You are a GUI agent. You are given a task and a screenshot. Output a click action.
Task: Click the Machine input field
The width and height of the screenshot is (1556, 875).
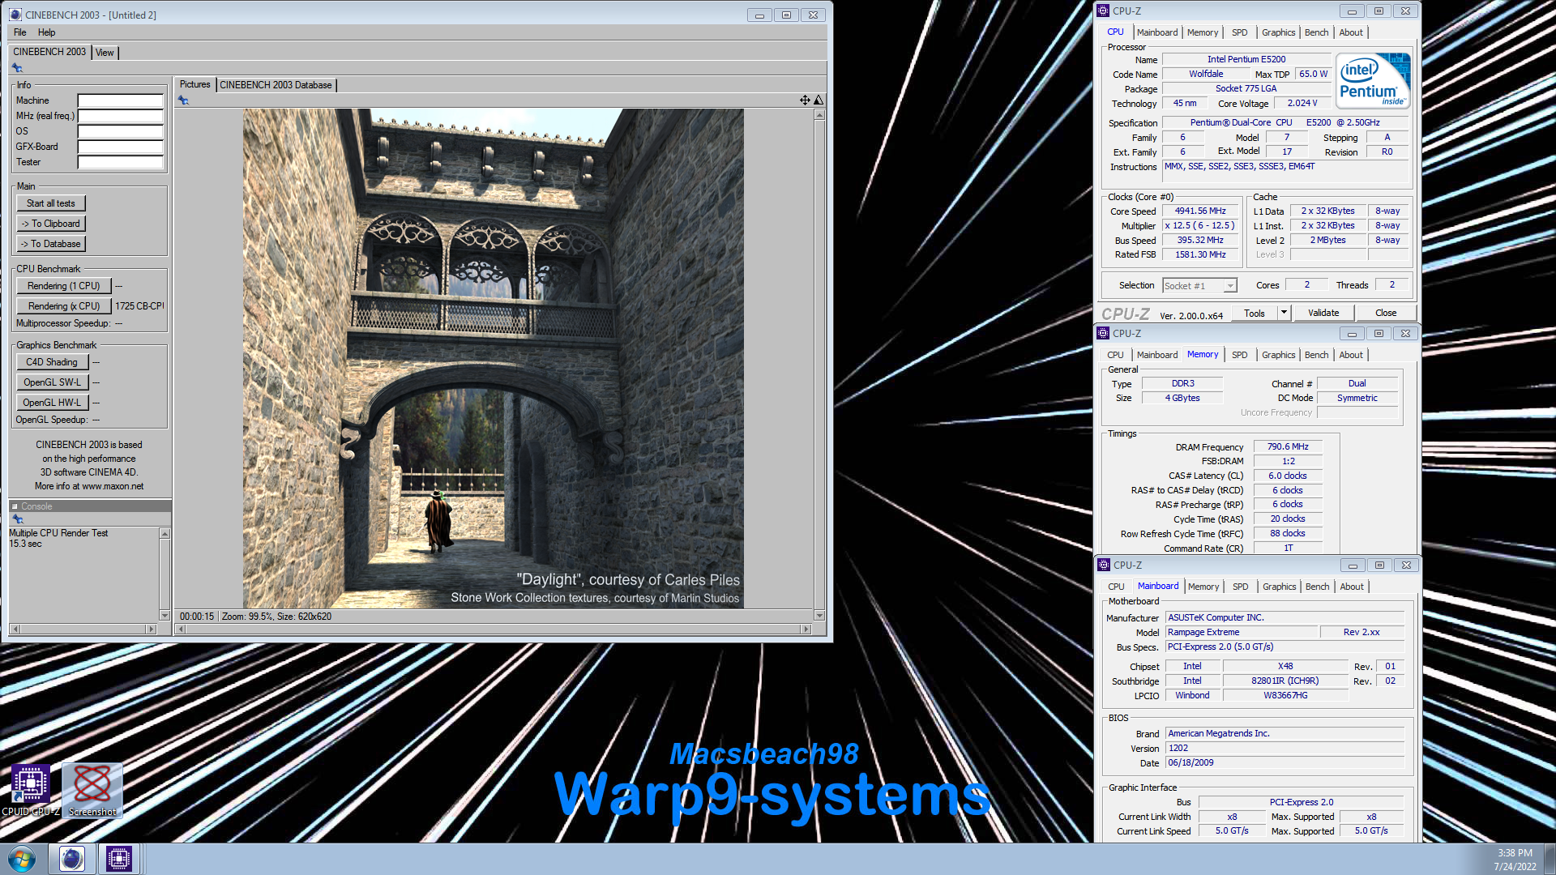click(121, 100)
